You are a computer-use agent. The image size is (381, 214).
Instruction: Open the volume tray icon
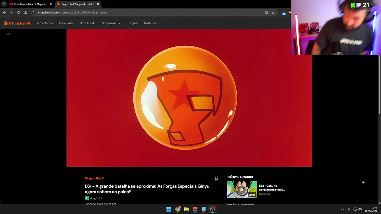click(x=360, y=209)
